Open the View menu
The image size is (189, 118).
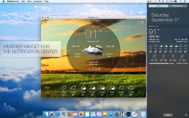click(x=29, y=1)
